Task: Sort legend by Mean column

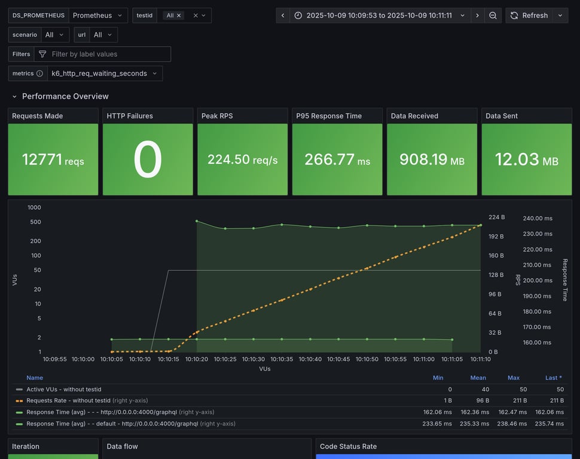Action: pyautogui.click(x=478, y=378)
